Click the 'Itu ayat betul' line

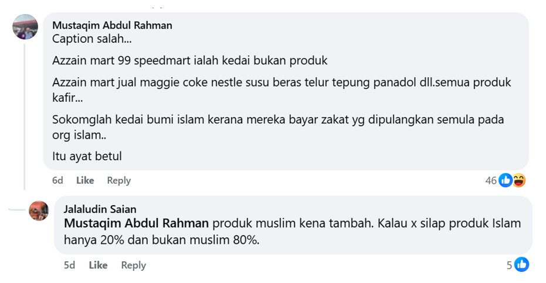tap(87, 156)
